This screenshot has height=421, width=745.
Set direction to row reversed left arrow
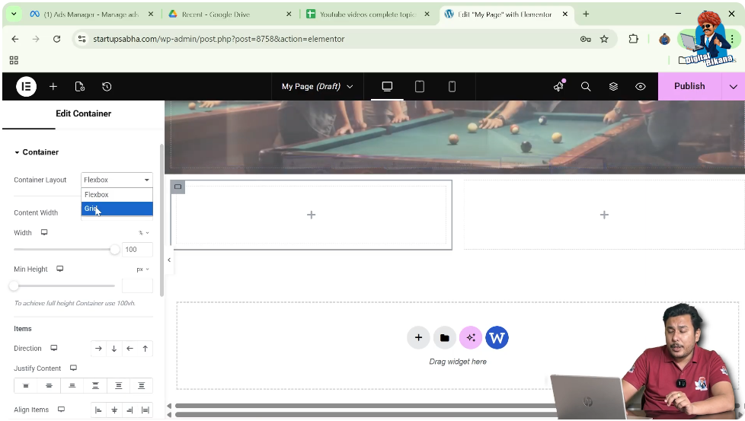point(129,349)
